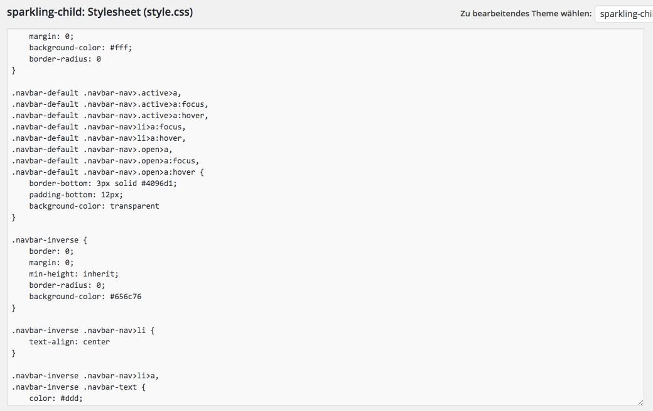Click the 'color: #ddd' line
653x411 pixels.
click(x=55, y=398)
